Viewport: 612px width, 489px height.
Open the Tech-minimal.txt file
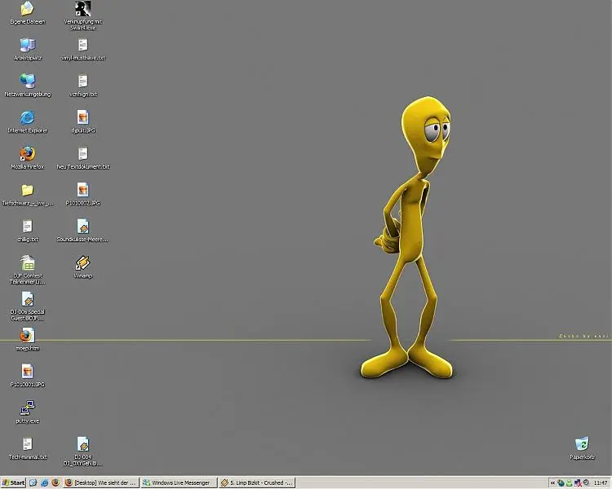point(27,444)
